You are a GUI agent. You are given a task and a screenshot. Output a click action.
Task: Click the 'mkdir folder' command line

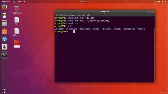coord(75,18)
